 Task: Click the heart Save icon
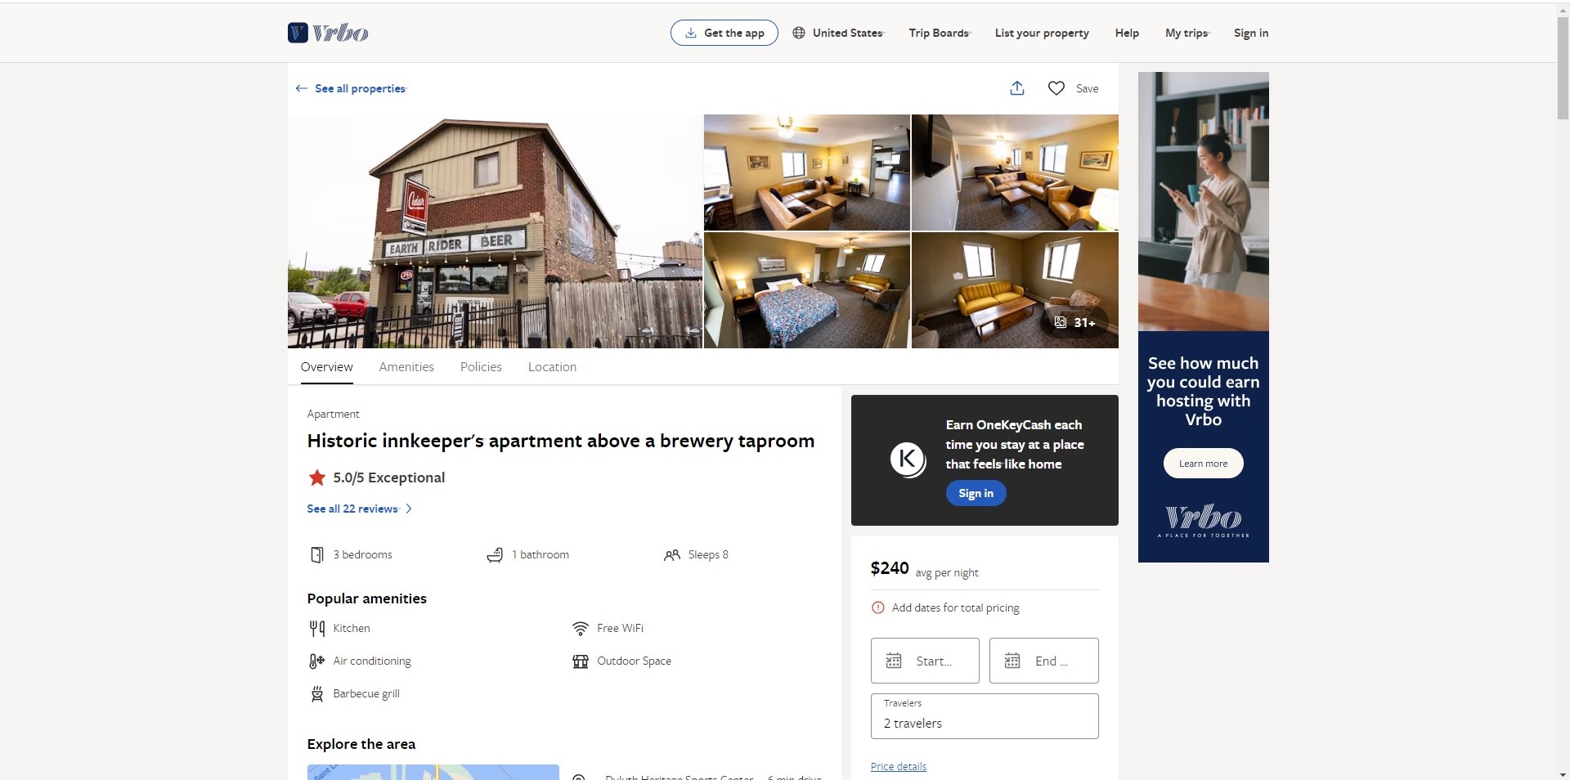1056,88
